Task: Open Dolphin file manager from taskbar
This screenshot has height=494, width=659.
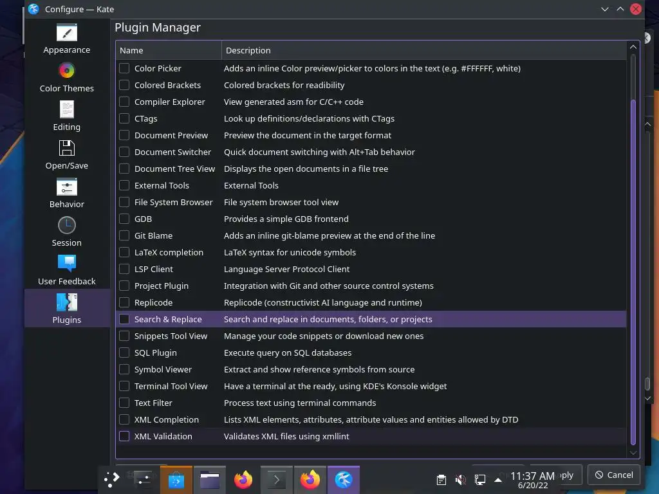Action: click(x=210, y=479)
